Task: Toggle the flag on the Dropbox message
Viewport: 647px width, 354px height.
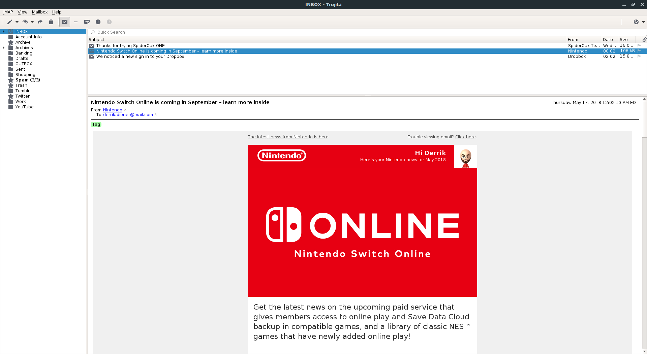Action: [x=639, y=56]
